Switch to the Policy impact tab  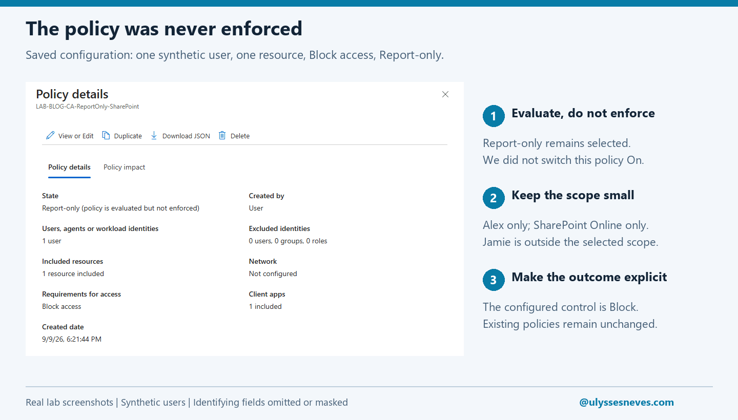[125, 167]
